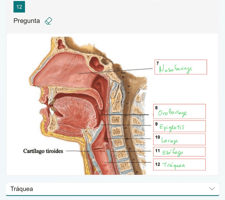Screen dimensions: 225x200
Task: Click label box 7 Nasofaringe
Action: pos(181,67)
